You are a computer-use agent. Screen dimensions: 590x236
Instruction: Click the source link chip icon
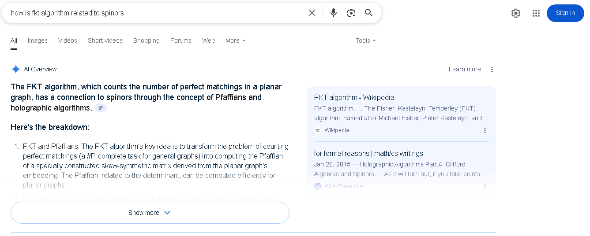pyautogui.click(x=101, y=108)
